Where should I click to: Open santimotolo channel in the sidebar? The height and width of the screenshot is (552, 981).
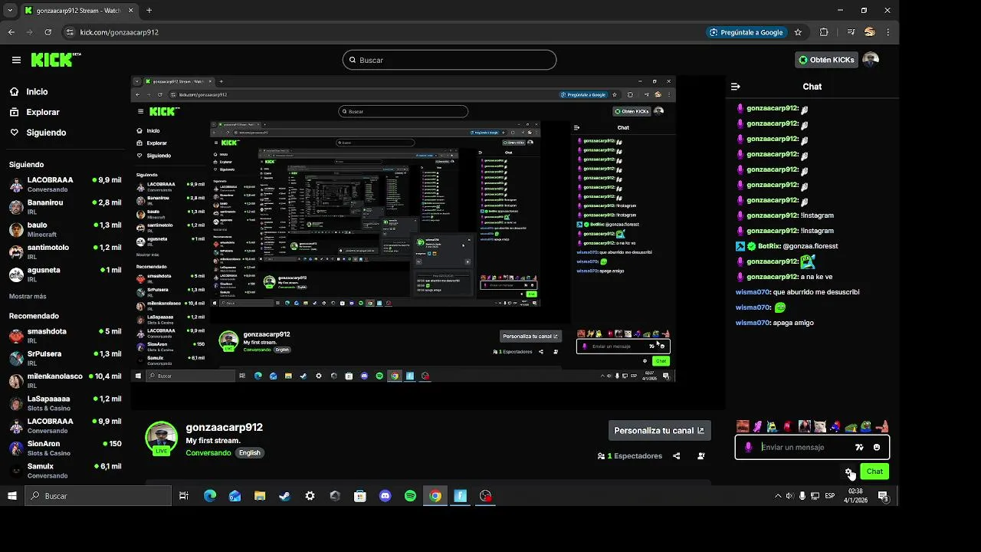65,252
